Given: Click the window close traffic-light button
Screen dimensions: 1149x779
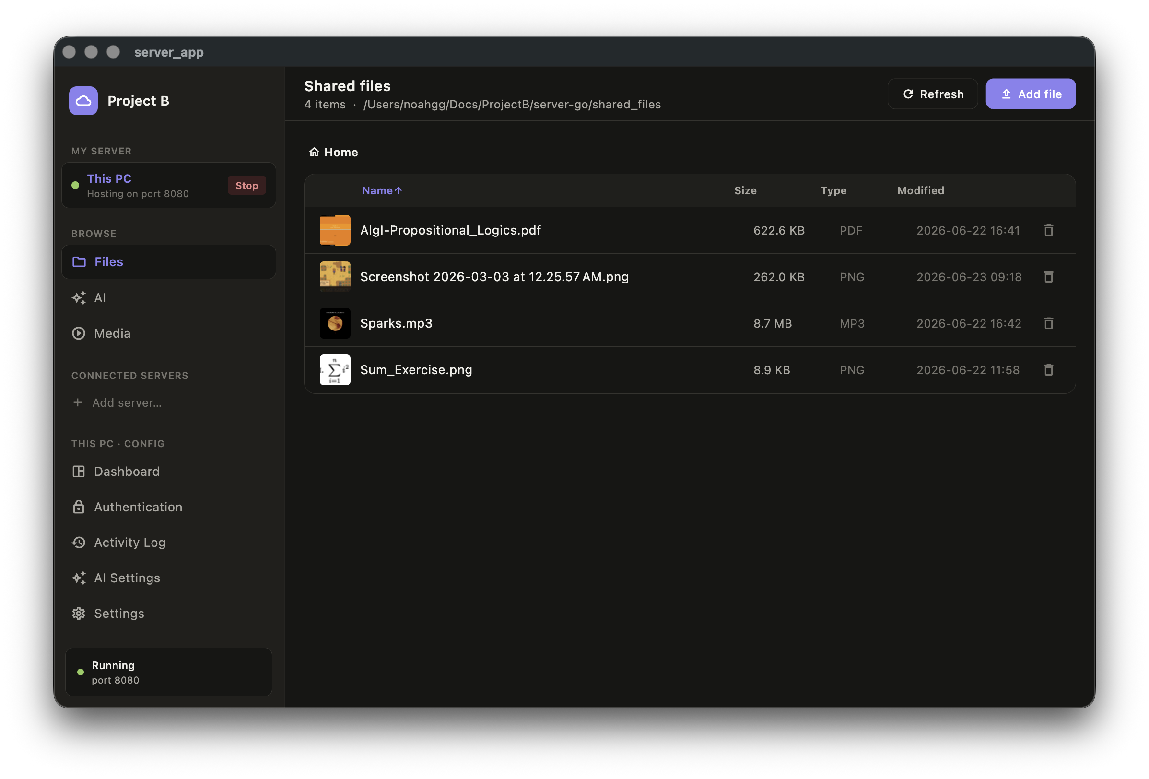Looking at the screenshot, I should 69,51.
